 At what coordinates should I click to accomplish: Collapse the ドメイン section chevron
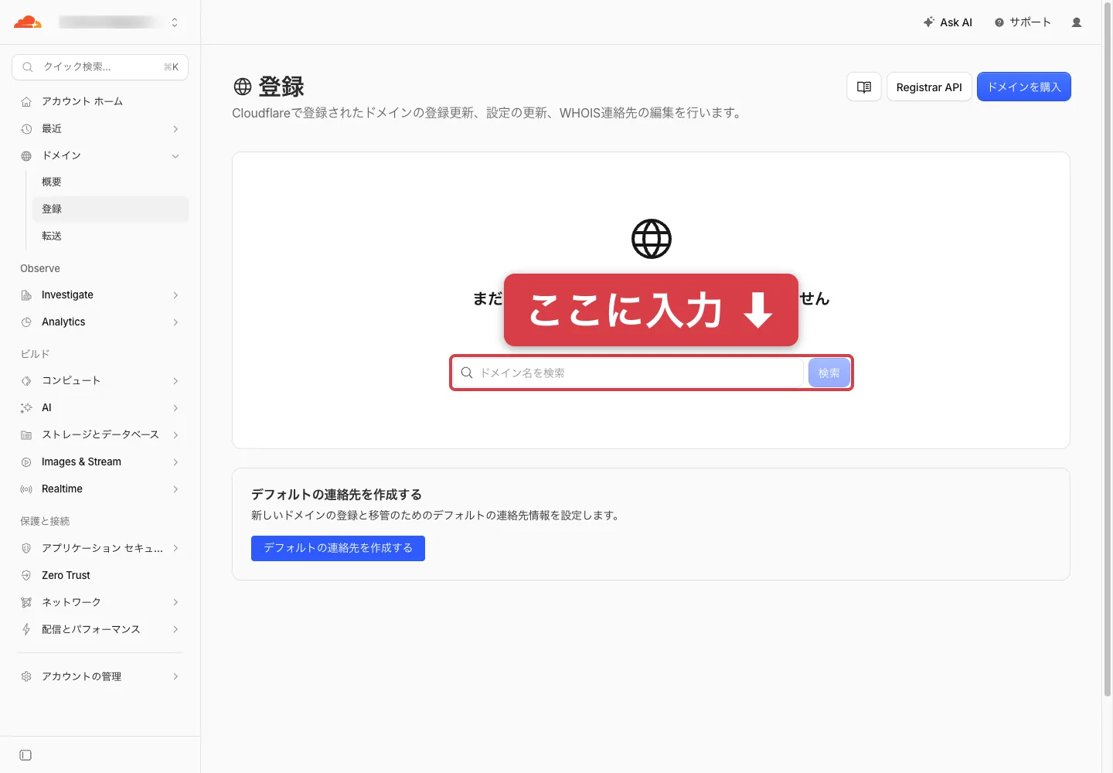175,156
